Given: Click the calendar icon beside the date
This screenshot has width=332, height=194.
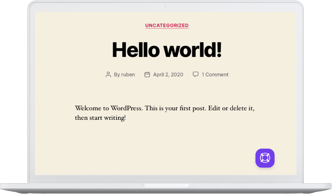Looking at the screenshot, I should point(147,75).
